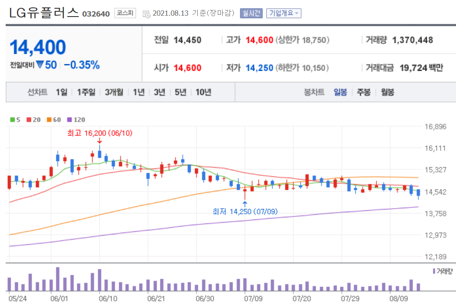Select the 10년 line chart tab
This screenshot has height=304, width=456.
(203, 92)
